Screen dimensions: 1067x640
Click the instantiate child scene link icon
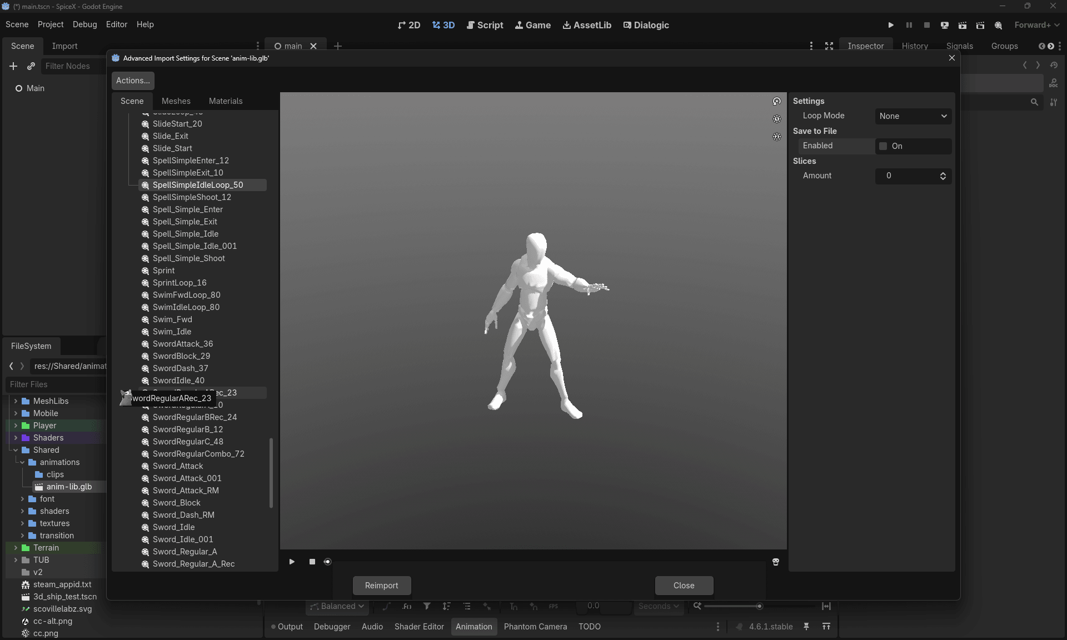point(31,66)
